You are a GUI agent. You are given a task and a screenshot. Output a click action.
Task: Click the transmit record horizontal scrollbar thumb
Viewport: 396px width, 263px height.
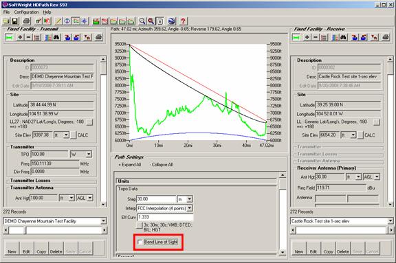(17, 230)
